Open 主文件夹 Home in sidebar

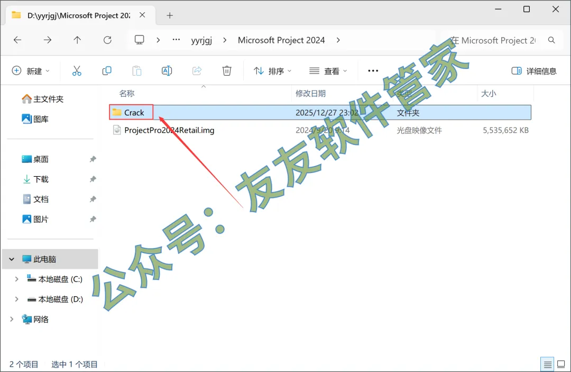[x=43, y=99]
